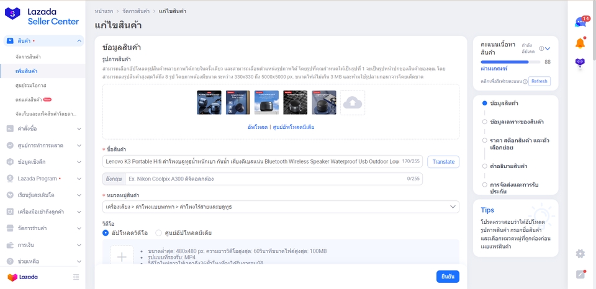Open the purple assistant bot icon

point(580,63)
